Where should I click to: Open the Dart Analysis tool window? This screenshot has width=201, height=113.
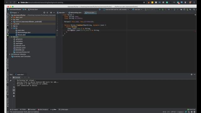(x=43, y=110)
